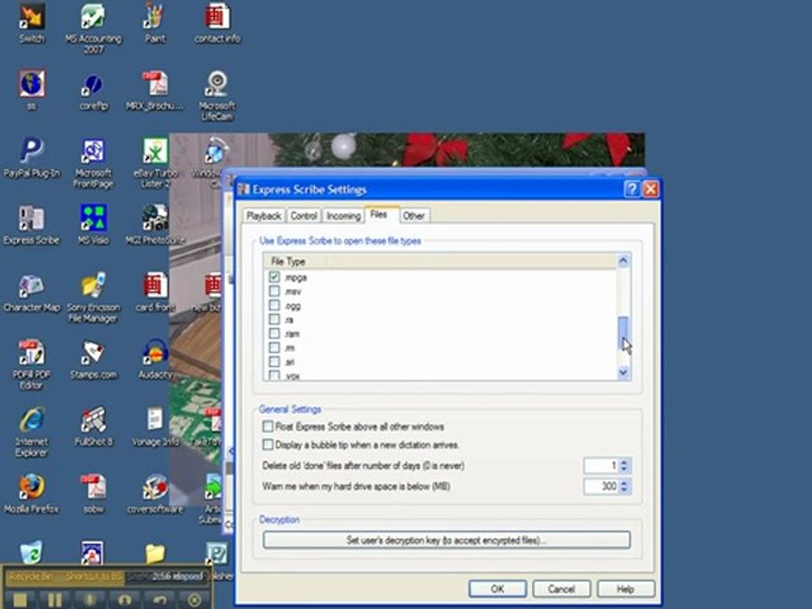Launch Audacity desktop shortcut
812x609 pixels.
tap(155, 359)
